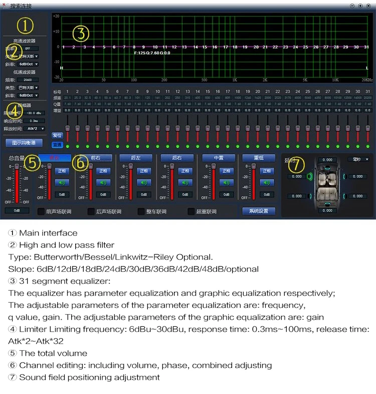Click the front center delay 0.000 field

pos(327,160)
